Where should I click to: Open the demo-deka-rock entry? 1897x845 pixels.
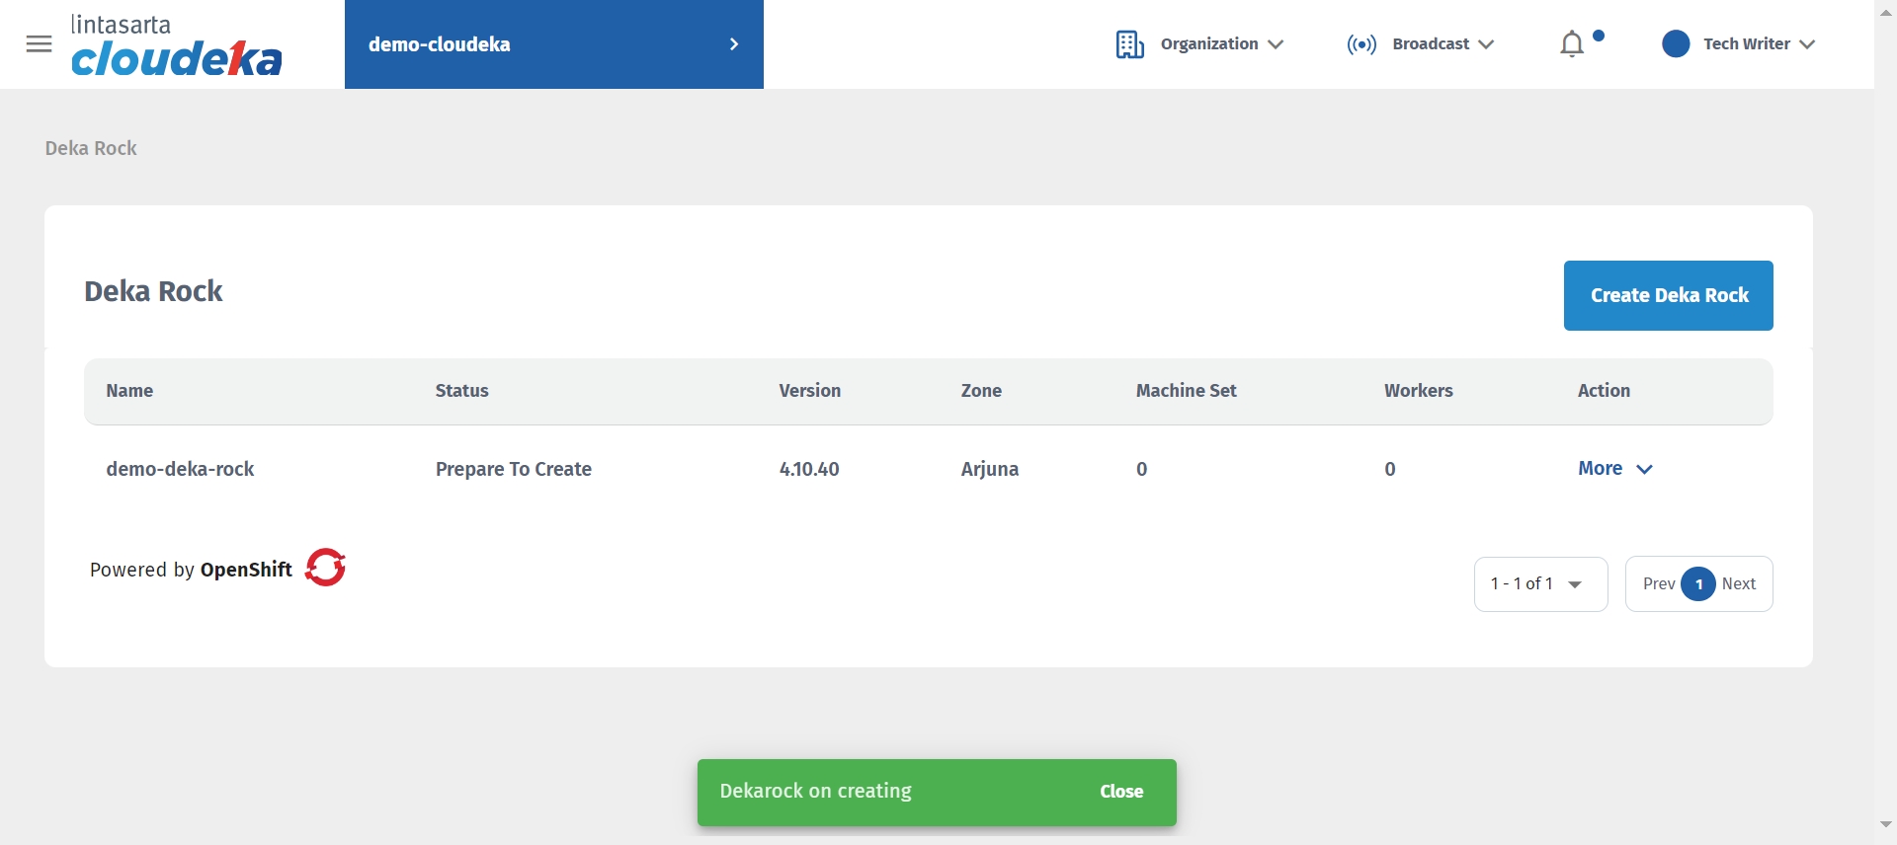[x=181, y=469]
